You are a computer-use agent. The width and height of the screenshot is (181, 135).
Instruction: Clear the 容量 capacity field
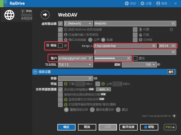tap(90, 78)
